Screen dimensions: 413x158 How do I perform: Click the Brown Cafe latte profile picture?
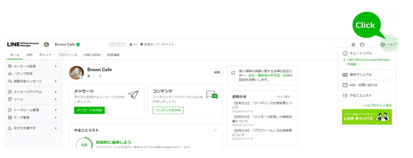click(76, 73)
